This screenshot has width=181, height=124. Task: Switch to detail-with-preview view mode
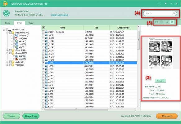coord(172,22)
